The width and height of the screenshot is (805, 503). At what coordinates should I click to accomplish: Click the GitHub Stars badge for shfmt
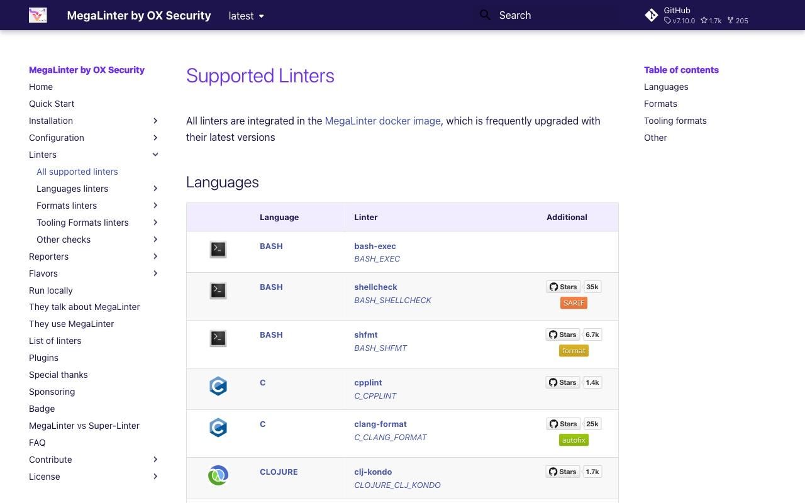pos(574,334)
